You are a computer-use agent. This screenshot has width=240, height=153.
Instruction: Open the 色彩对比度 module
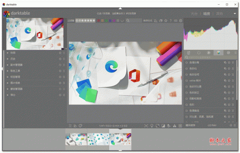tap(195, 86)
